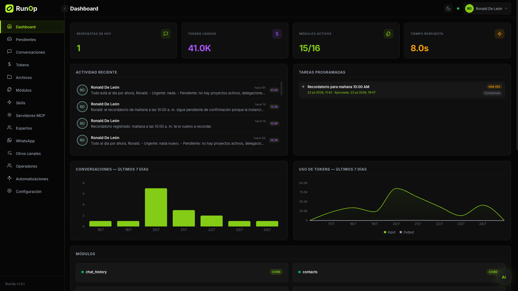
Task: Click the UNA VEZ badge
Action: 494,87
